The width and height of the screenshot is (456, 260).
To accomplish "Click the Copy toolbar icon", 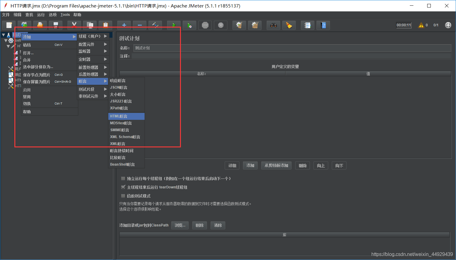I will tap(90, 25).
